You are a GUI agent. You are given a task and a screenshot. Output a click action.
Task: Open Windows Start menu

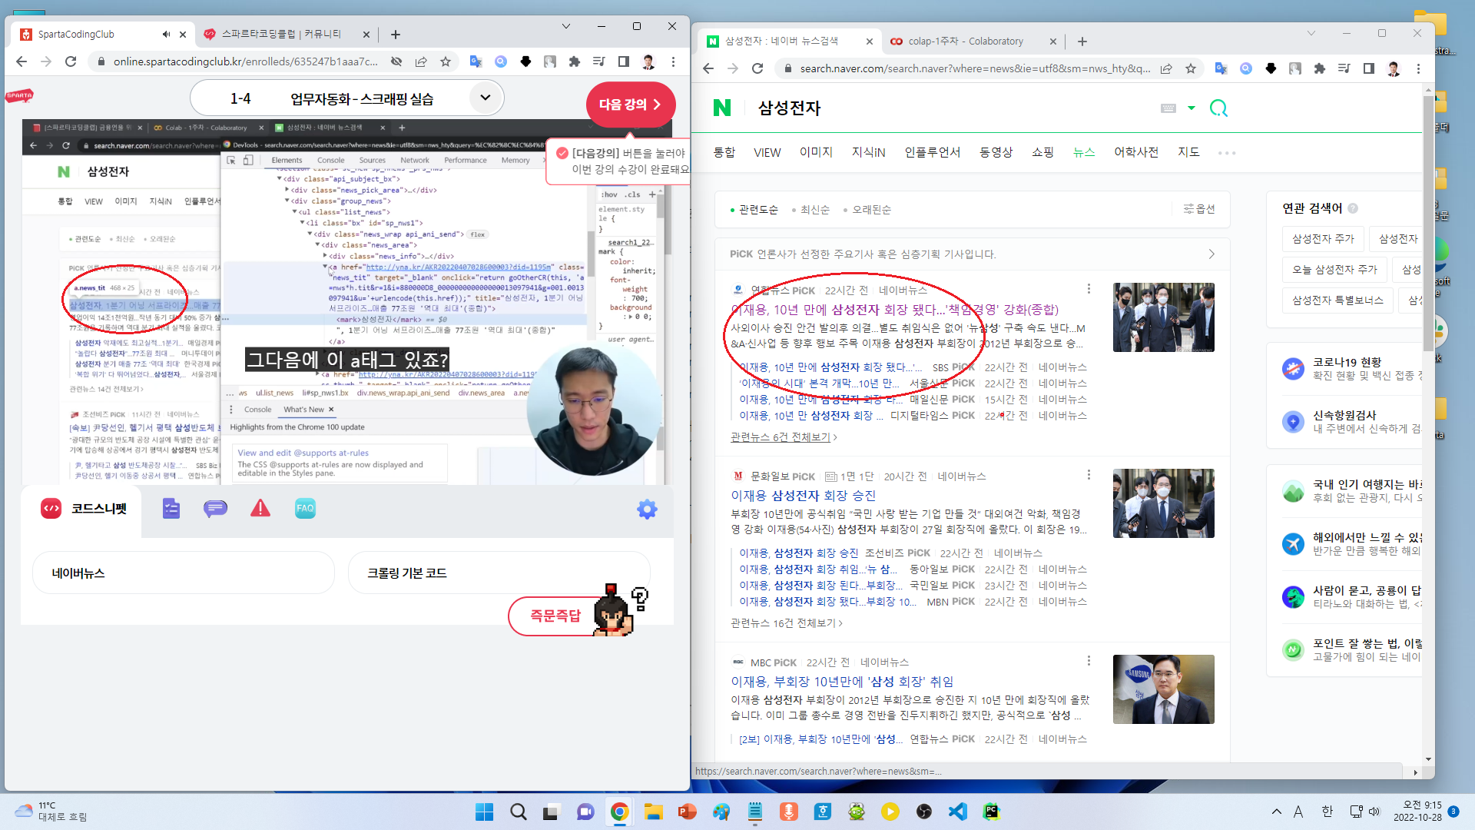coord(484,812)
